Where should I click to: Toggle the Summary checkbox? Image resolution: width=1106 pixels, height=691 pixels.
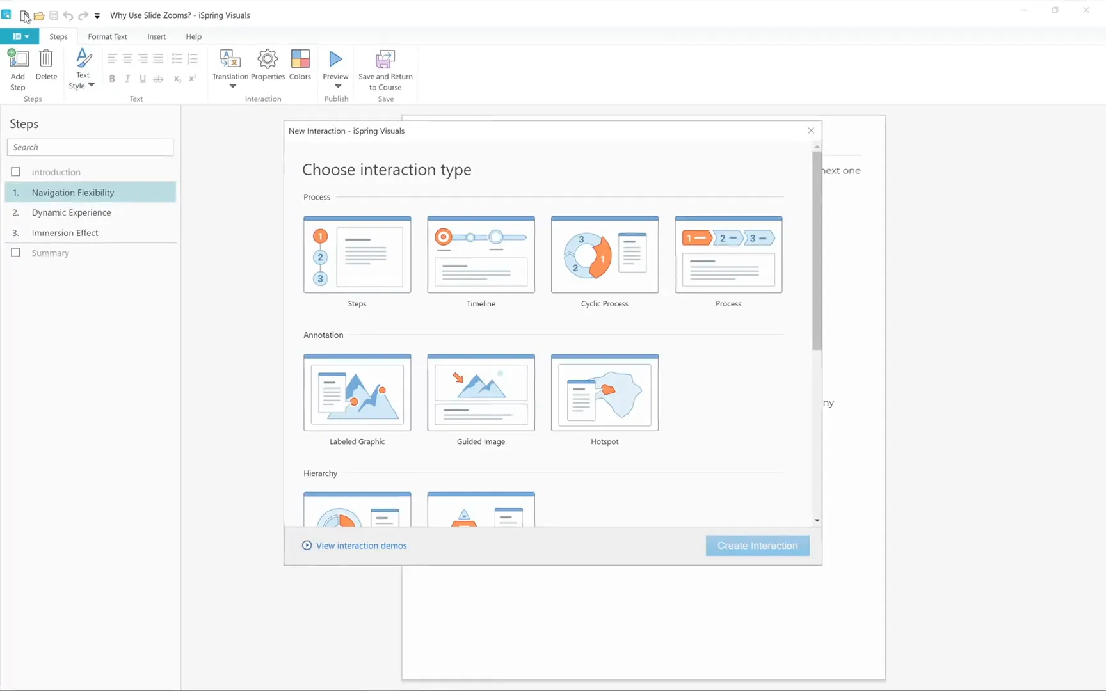[x=16, y=252]
